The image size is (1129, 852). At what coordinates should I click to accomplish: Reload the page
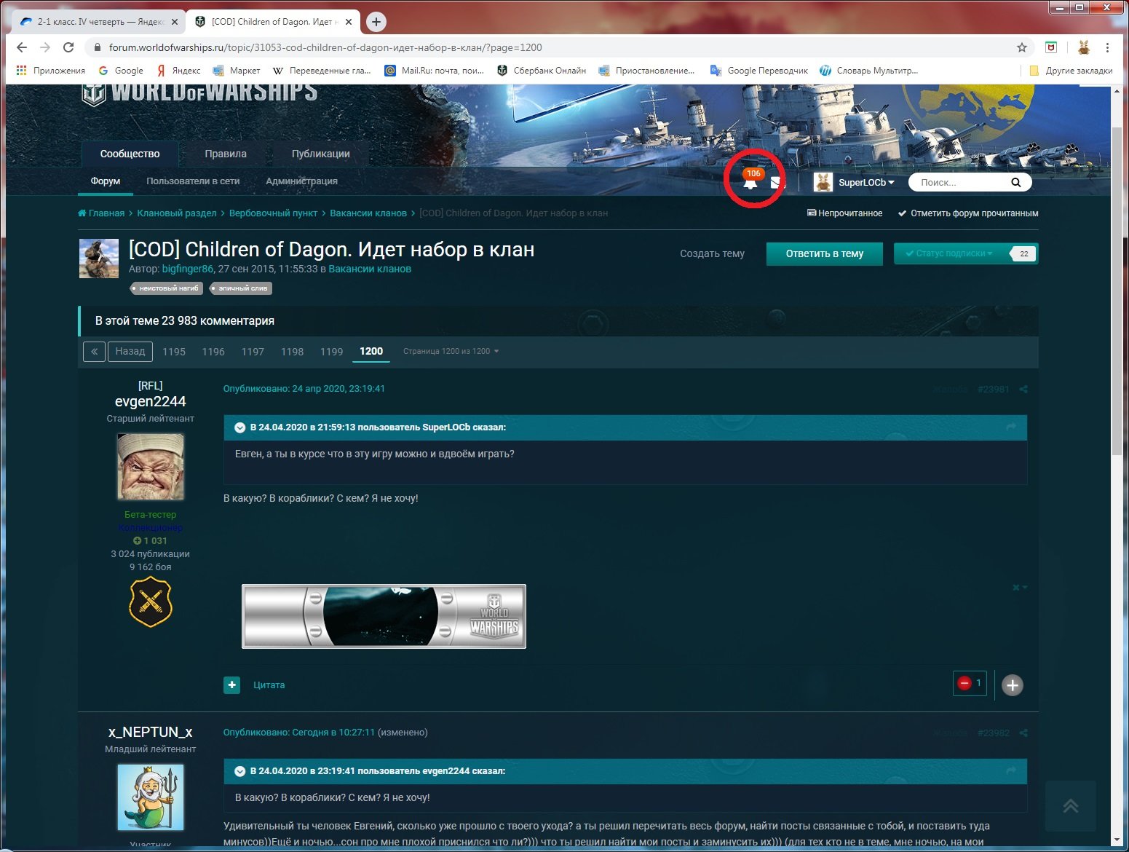point(68,47)
